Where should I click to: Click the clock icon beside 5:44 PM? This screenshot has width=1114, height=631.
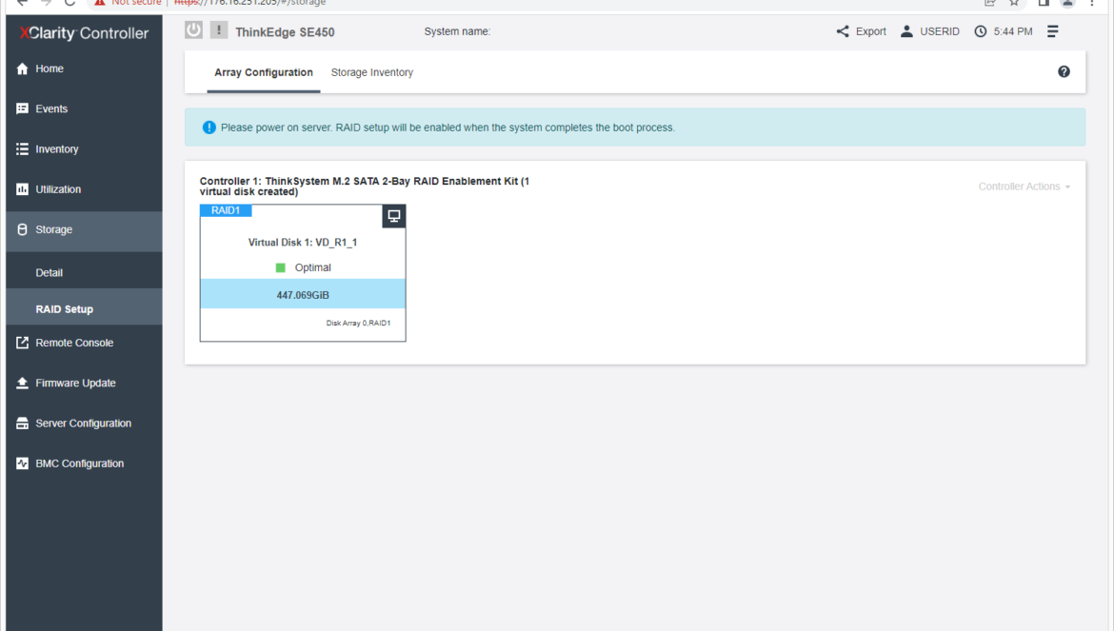pyautogui.click(x=981, y=31)
